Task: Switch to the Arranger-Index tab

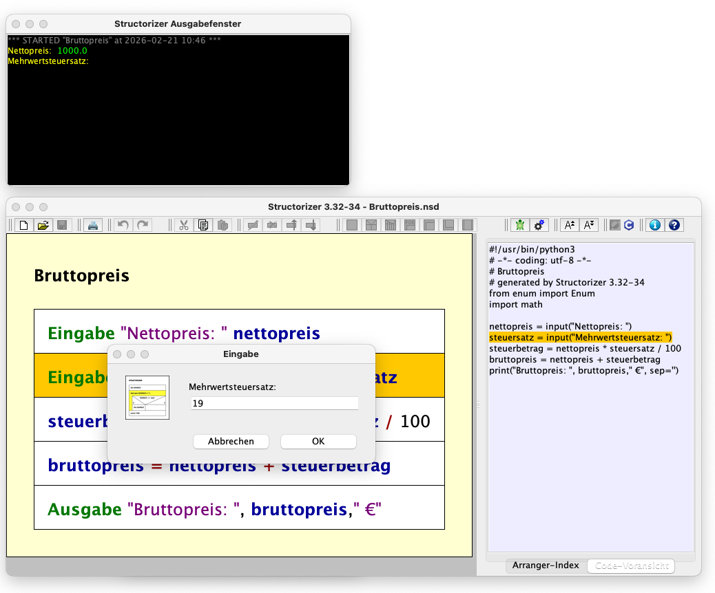Action: click(x=546, y=565)
